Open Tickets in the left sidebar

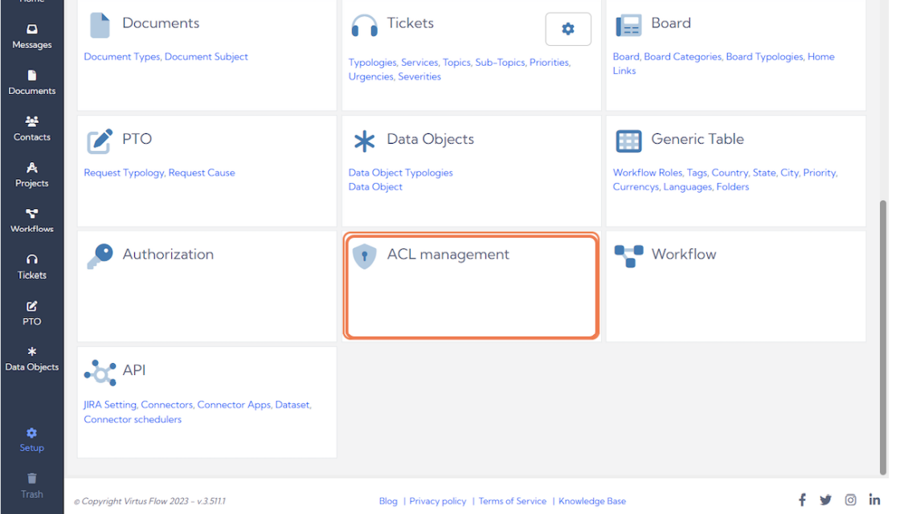tap(31, 267)
